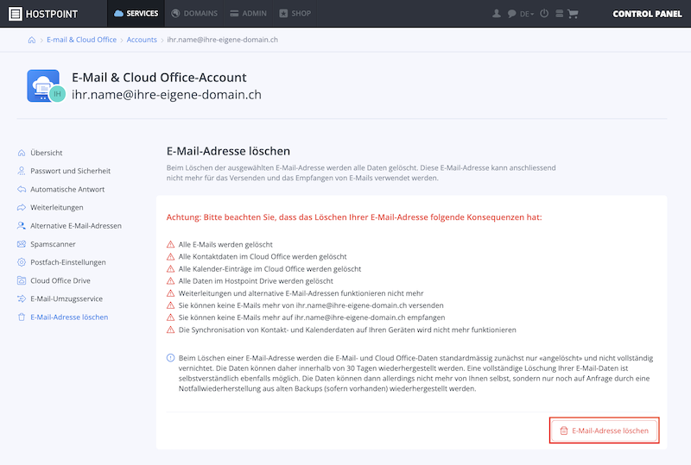
Task: Click the Weiterleitungen forward arrow icon
Action: pos(21,207)
